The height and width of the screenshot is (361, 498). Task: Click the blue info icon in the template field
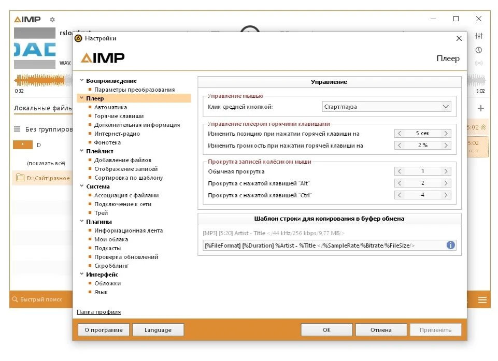pyautogui.click(x=450, y=245)
